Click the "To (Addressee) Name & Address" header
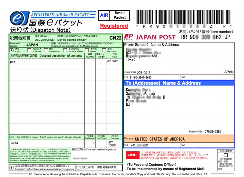This screenshot has width=244, height=177. pyautogui.click(x=163, y=83)
